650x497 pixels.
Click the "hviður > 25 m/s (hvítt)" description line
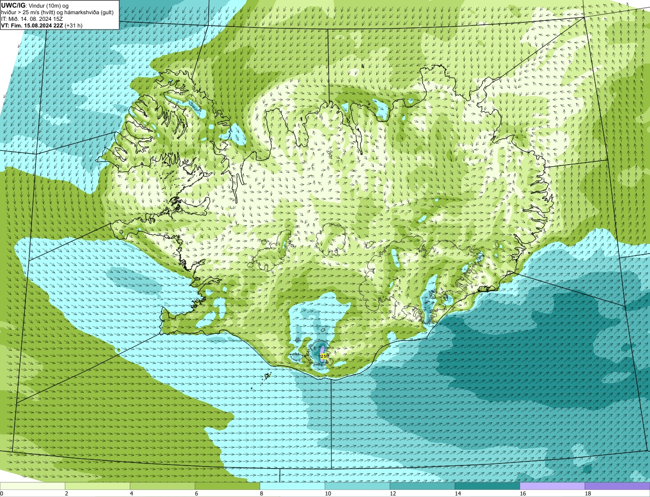click(x=58, y=12)
